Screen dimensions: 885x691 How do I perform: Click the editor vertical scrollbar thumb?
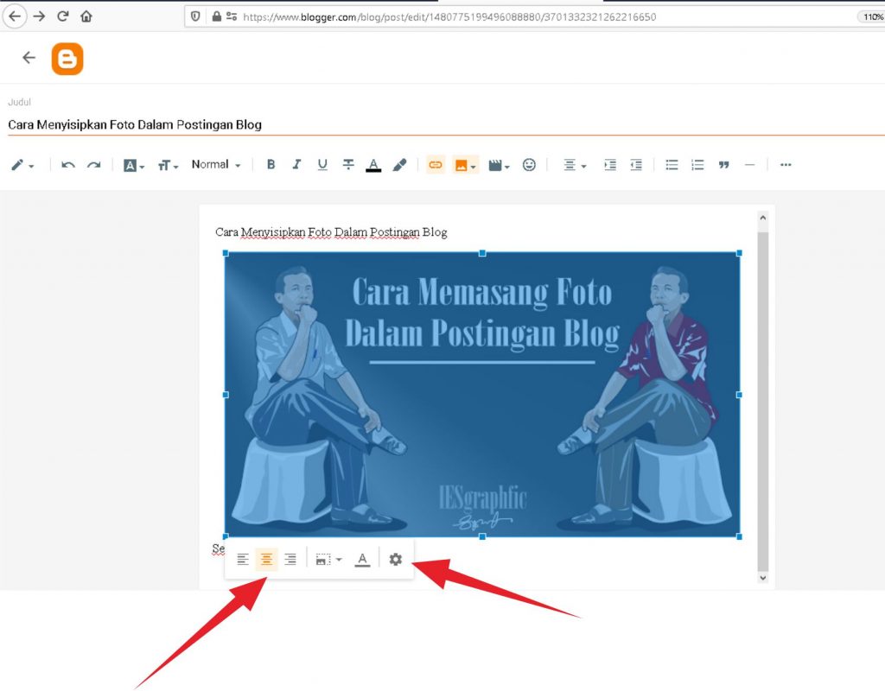click(x=762, y=402)
